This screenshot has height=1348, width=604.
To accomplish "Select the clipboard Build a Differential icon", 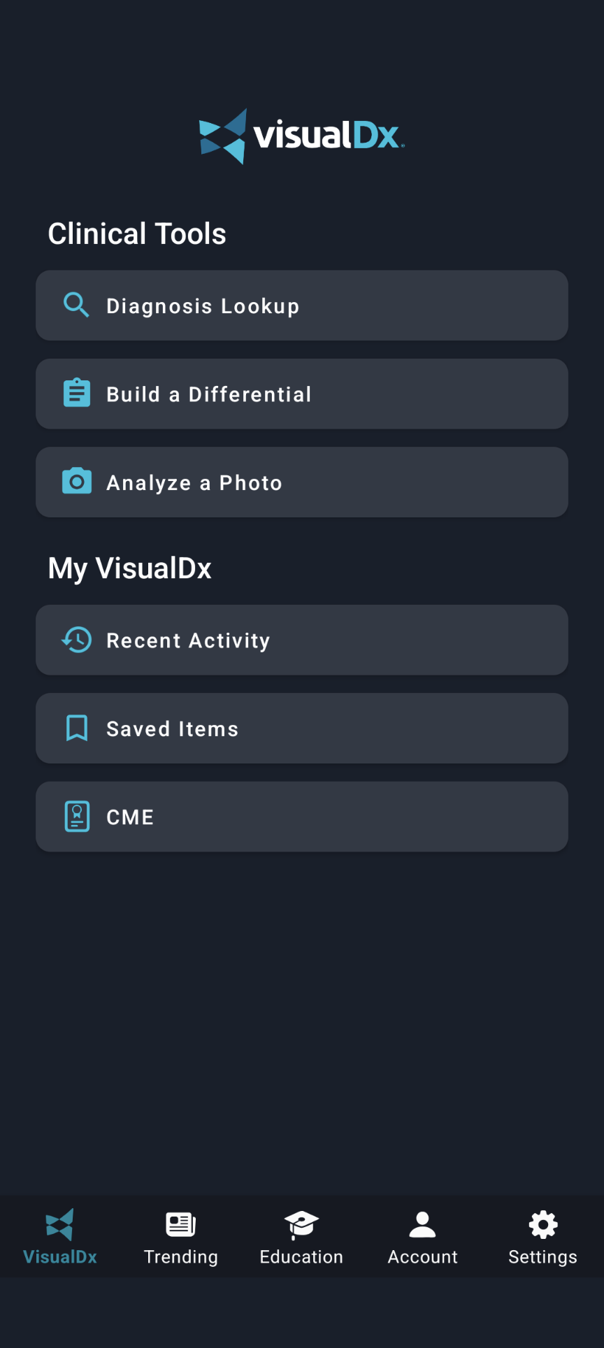I will click(77, 393).
